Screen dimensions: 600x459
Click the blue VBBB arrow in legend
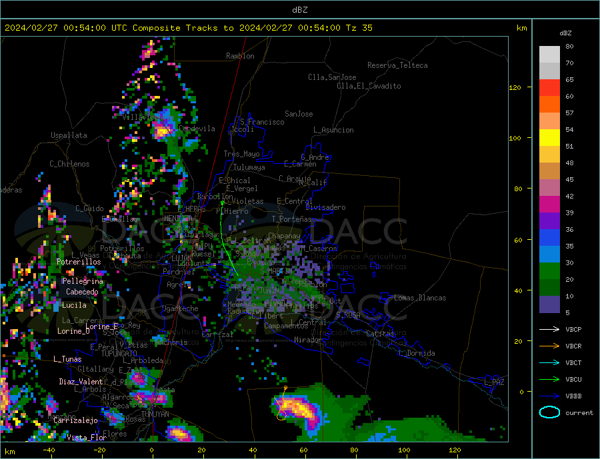click(549, 396)
